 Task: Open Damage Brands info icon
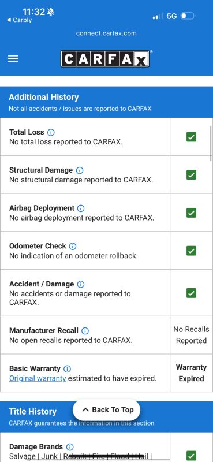click(70, 446)
